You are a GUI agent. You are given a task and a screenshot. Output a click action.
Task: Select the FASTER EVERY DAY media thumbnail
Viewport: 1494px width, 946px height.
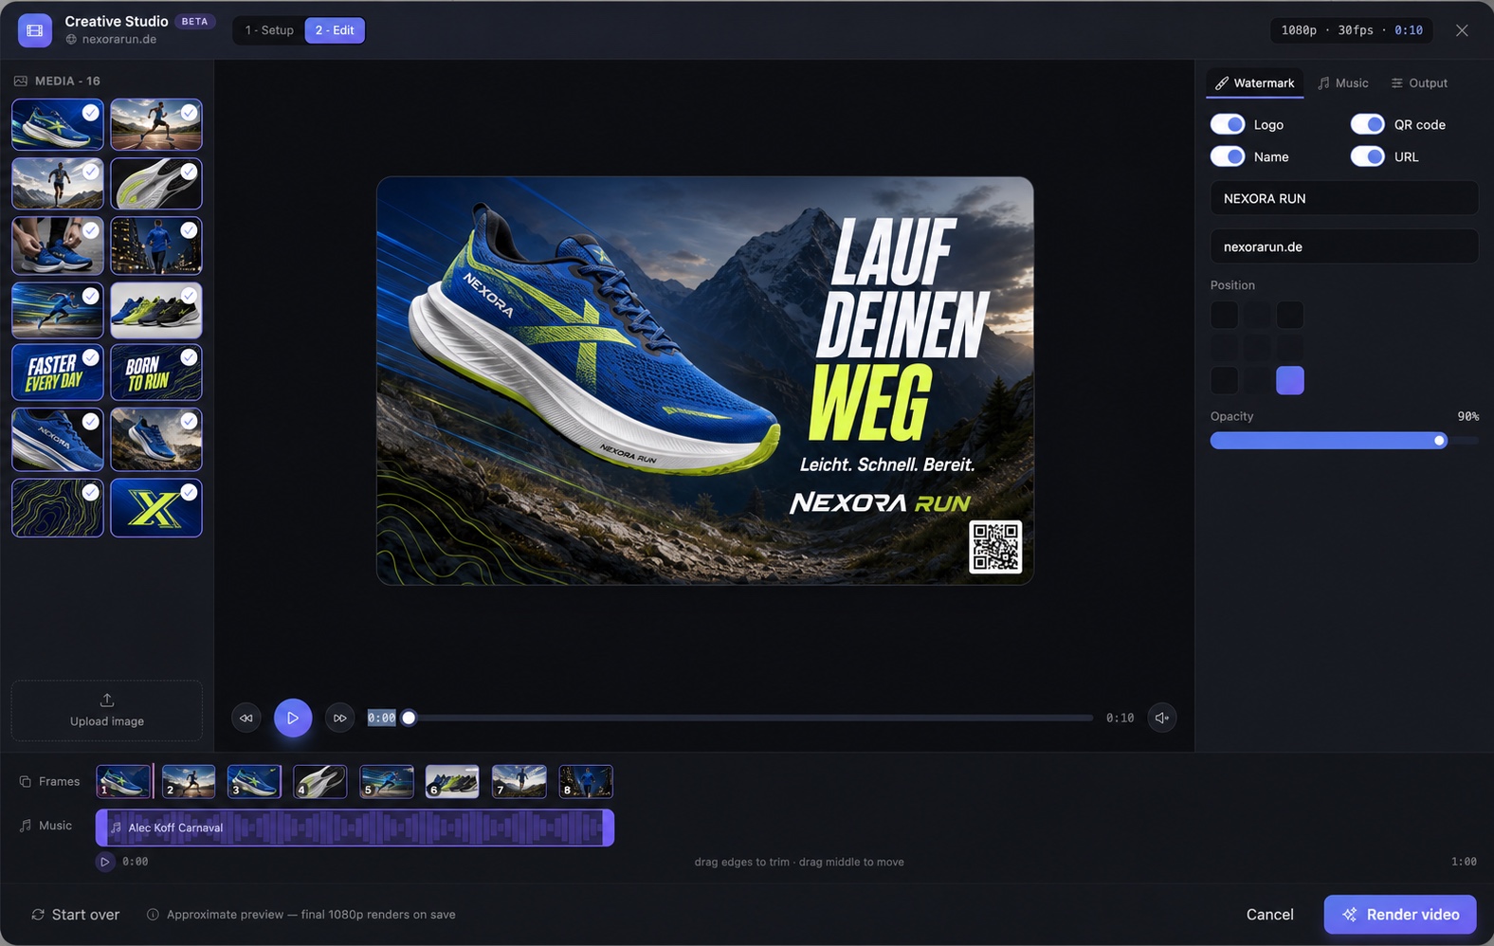coord(58,372)
